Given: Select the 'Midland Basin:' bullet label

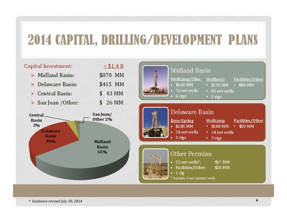Looking at the screenshot, I should tap(56, 75).
